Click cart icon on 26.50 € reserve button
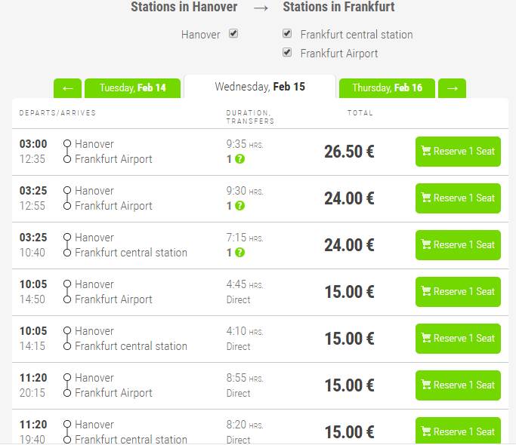Screen dimensions: 516x445 pyautogui.click(x=426, y=152)
